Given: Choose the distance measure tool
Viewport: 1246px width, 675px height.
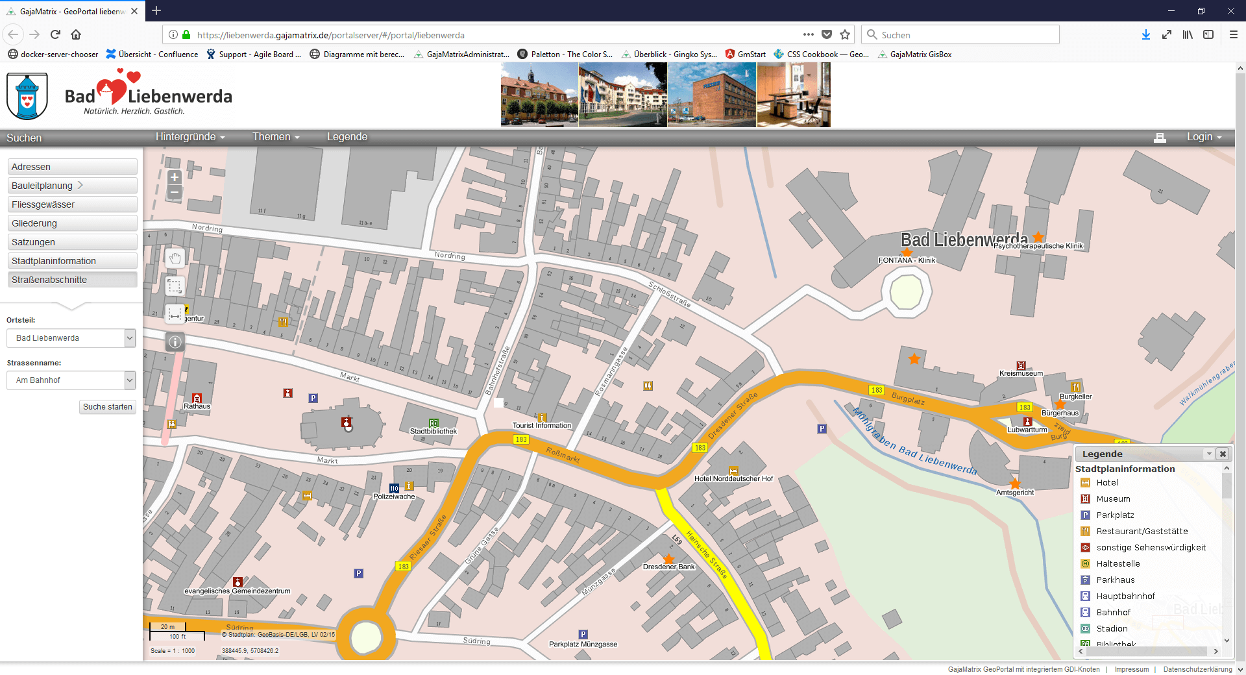Looking at the screenshot, I should [x=175, y=314].
